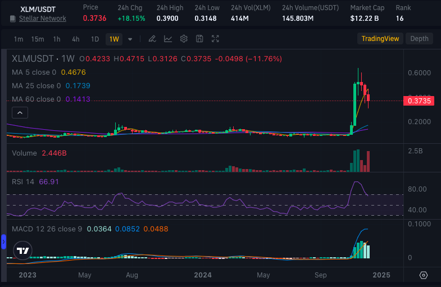Click the current price label 0.3735
This screenshot has width=441, height=287.
click(419, 101)
